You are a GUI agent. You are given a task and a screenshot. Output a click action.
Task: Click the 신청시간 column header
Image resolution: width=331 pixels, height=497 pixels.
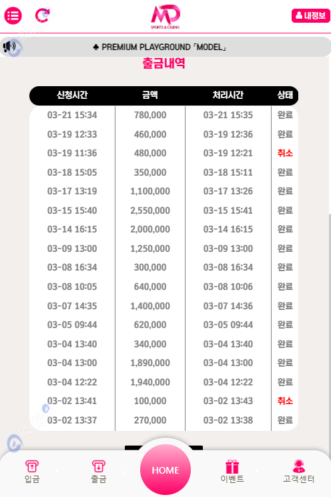coord(72,95)
